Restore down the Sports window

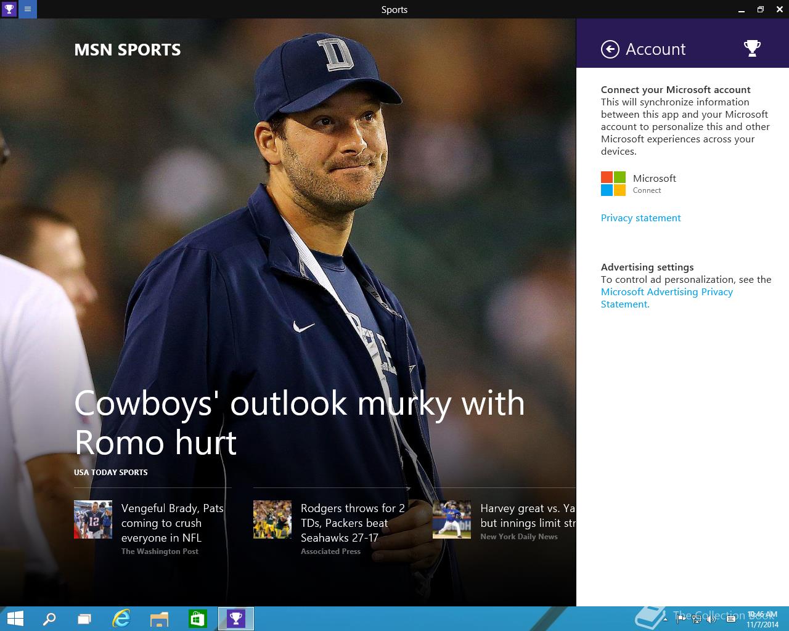tap(761, 9)
